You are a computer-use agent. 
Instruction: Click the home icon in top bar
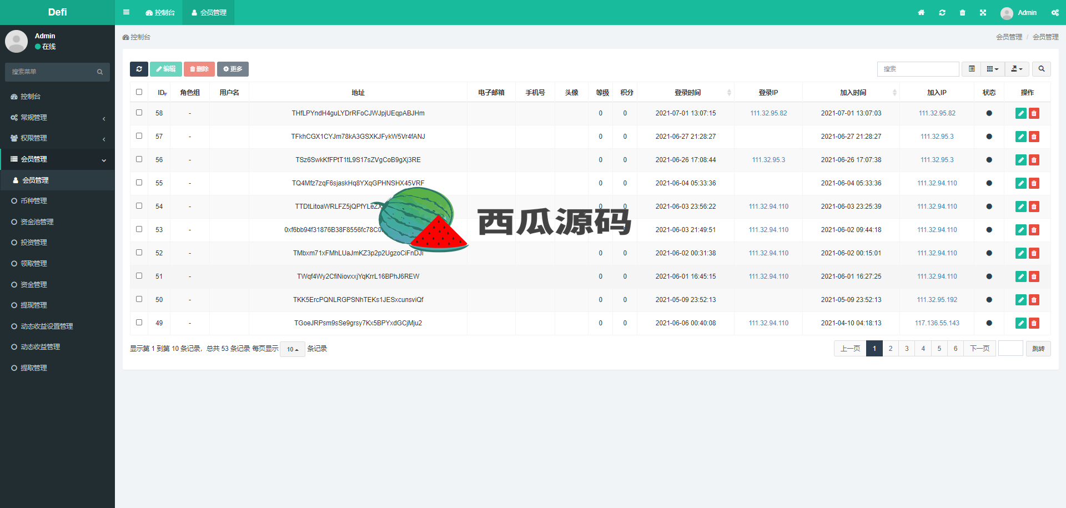(921, 13)
